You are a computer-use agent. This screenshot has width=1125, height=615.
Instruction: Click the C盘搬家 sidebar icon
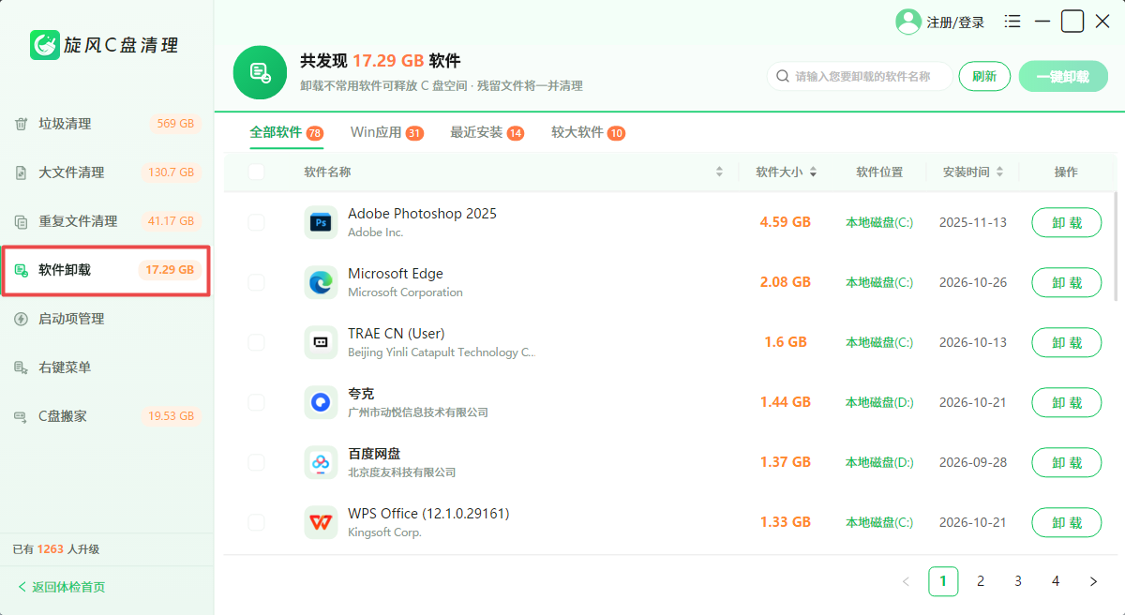[x=21, y=416]
